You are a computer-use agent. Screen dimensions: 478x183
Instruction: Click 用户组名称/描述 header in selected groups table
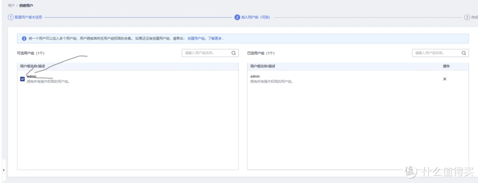pos(263,66)
